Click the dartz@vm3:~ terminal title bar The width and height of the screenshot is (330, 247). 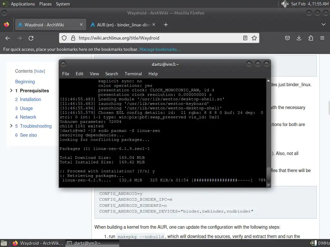click(165, 64)
